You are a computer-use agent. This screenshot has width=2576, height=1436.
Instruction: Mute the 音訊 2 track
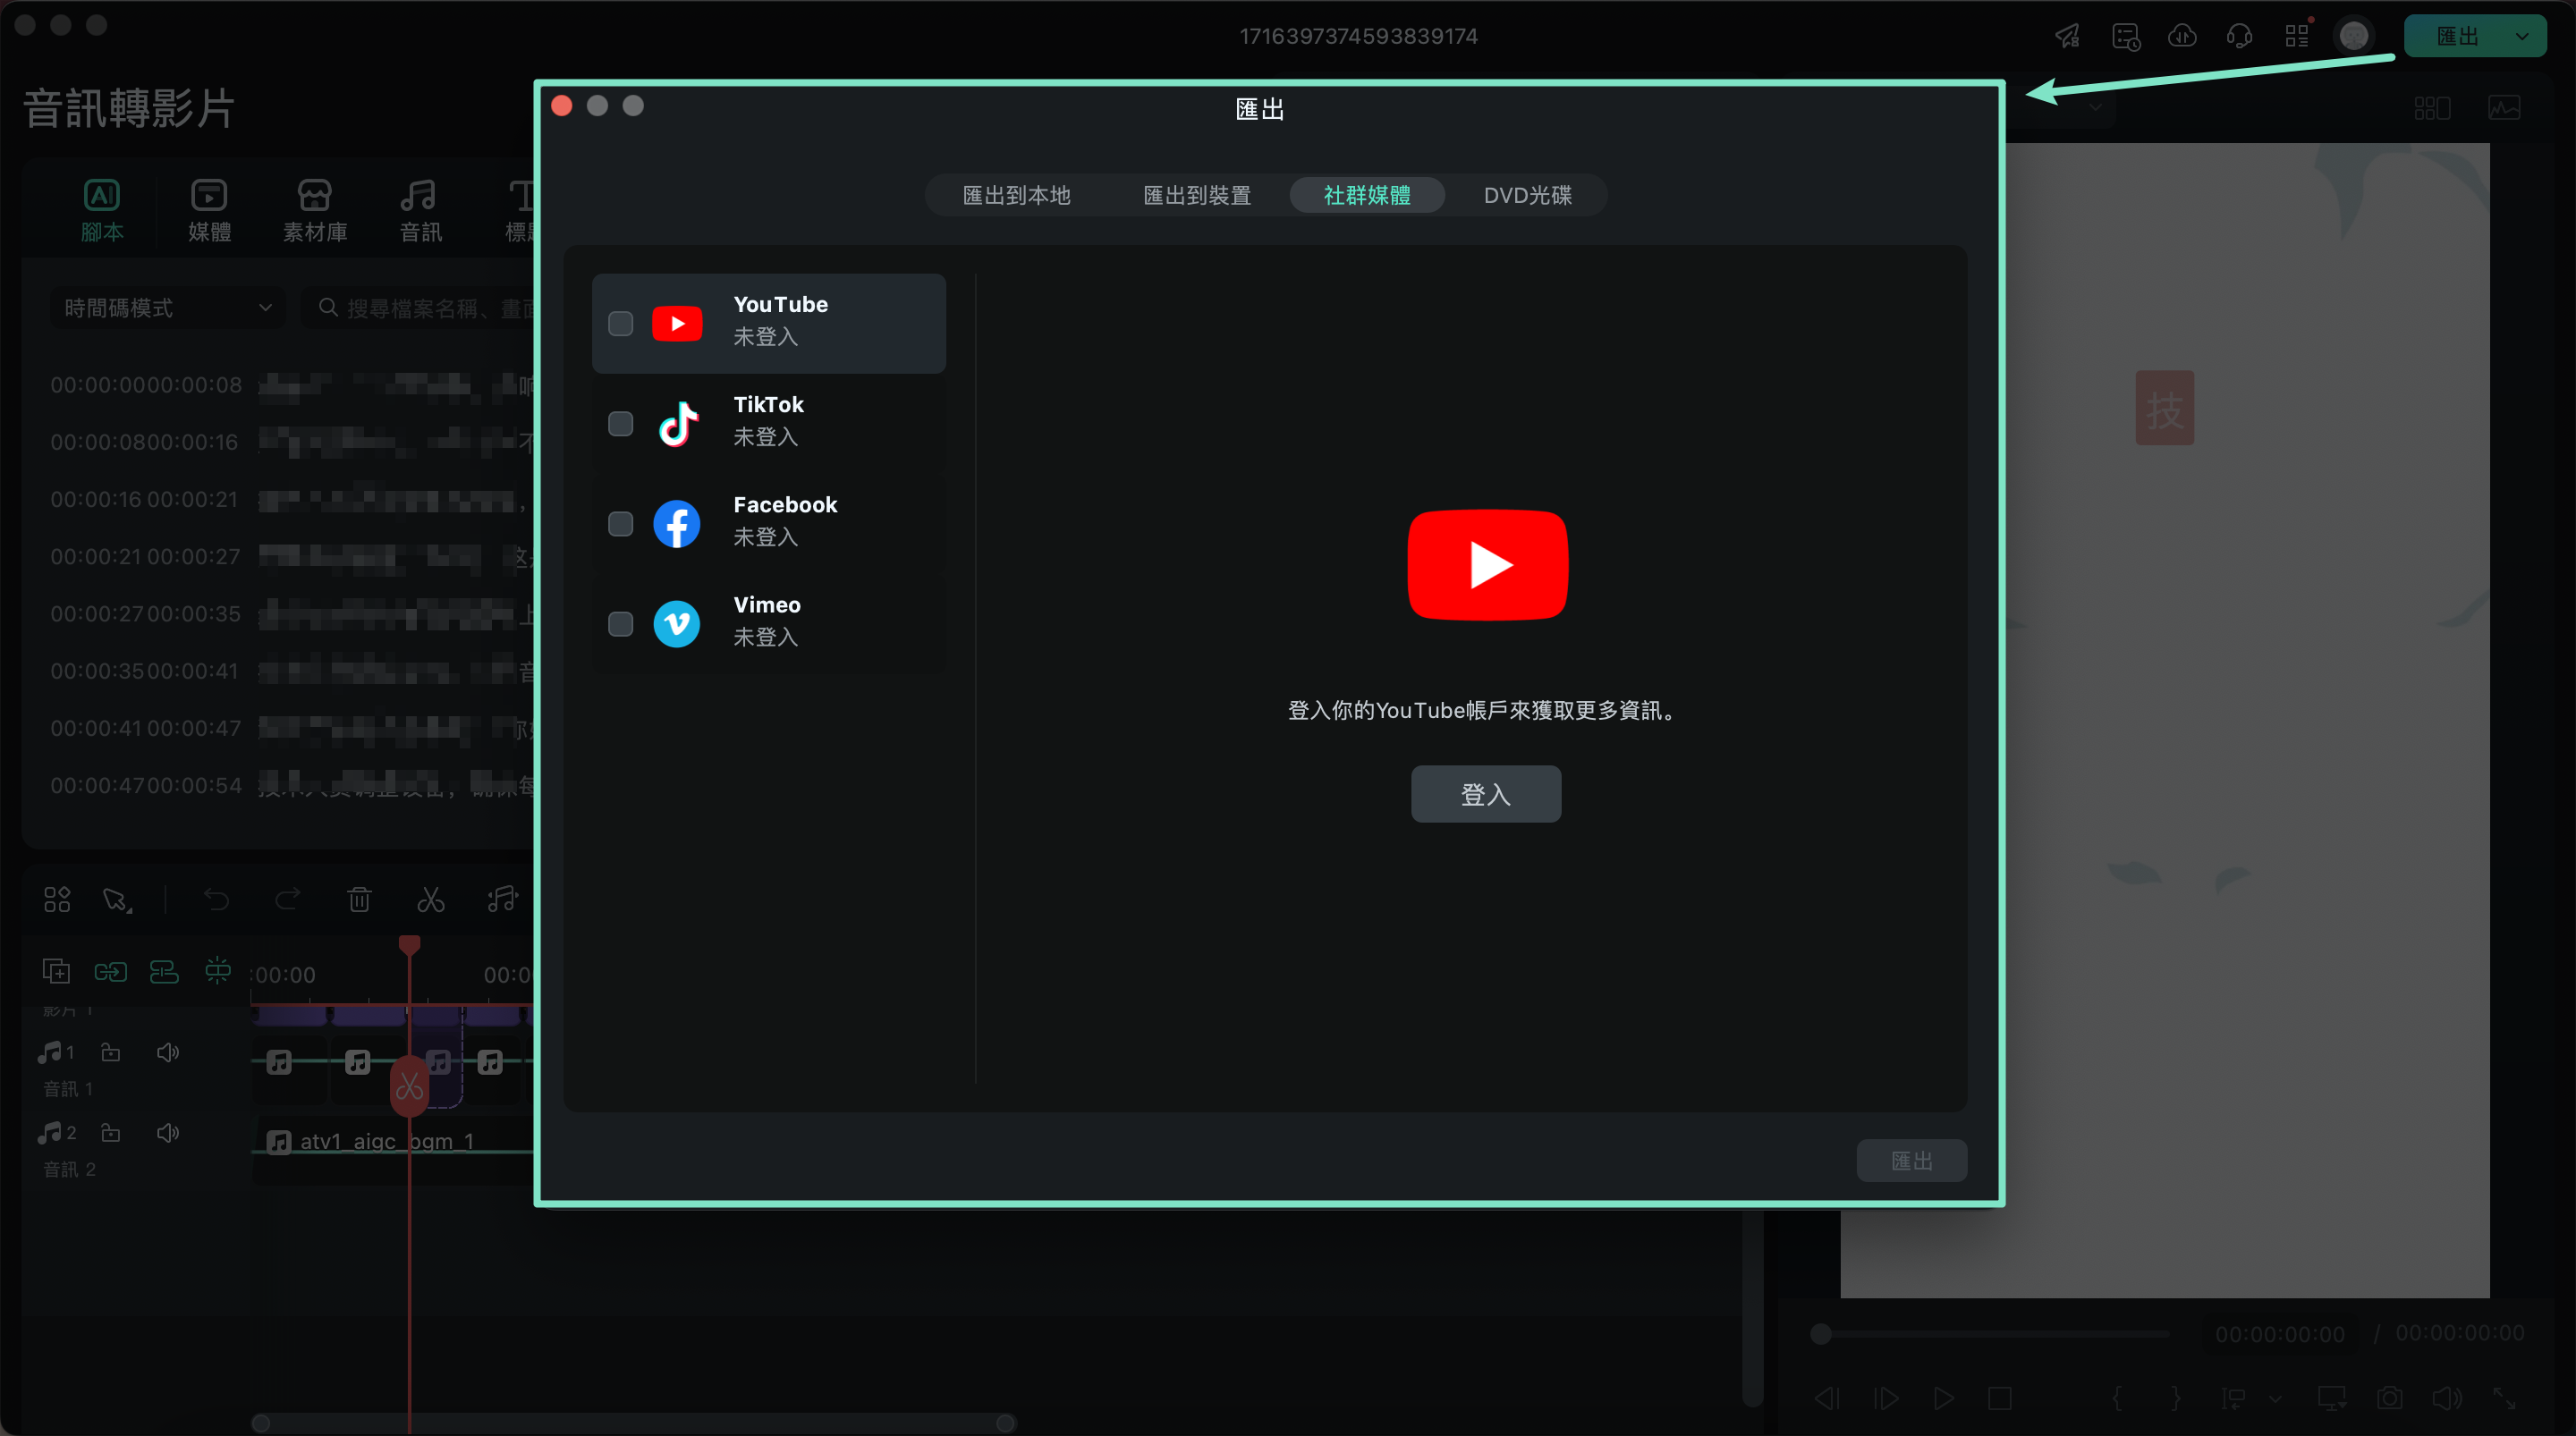point(168,1133)
